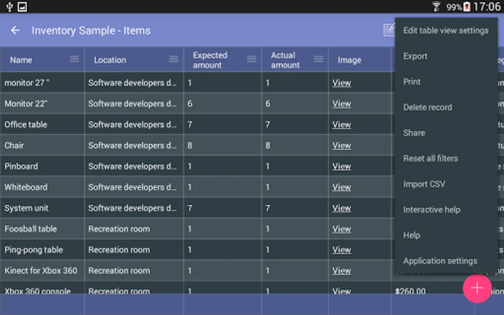Tap actual amount 7 in Office table row
The width and height of the screenshot is (504, 315).
(x=295, y=124)
